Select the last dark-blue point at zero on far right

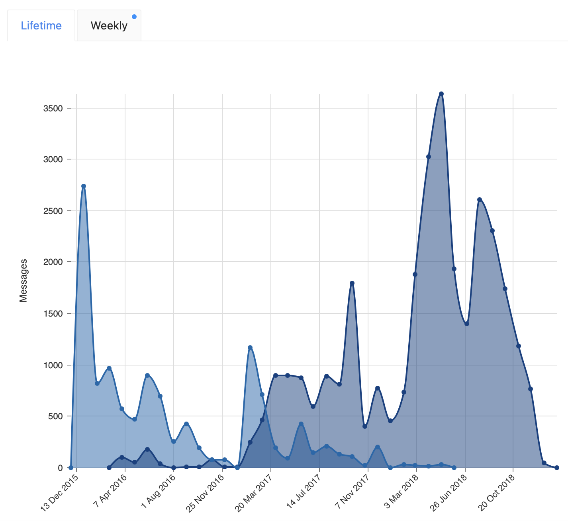[557, 468]
